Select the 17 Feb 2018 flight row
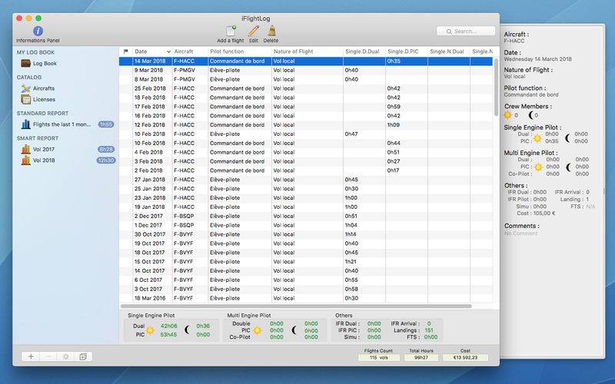This screenshot has height=384, width=615. point(306,107)
